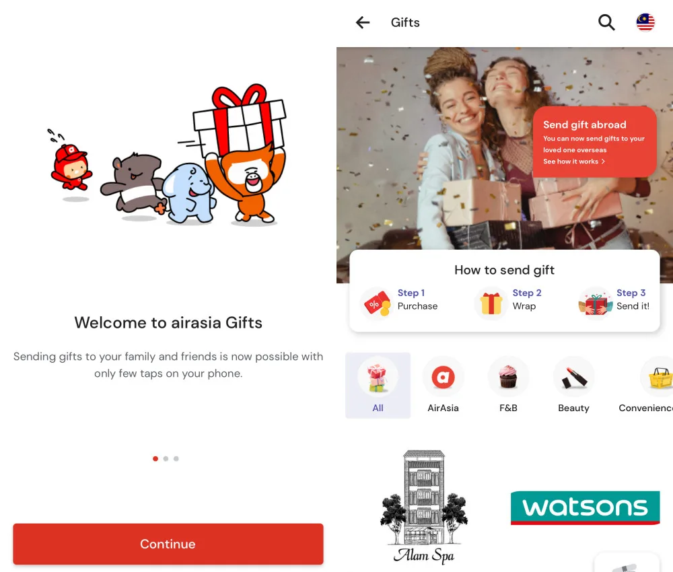Viewport: 673px width, 572px height.
Task: Select the F&B cupcake category
Action: click(x=508, y=378)
